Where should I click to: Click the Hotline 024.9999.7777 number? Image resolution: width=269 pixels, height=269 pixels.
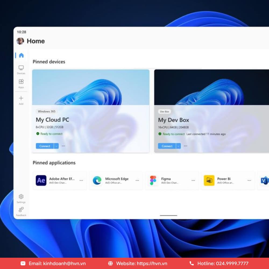[223, 264]
